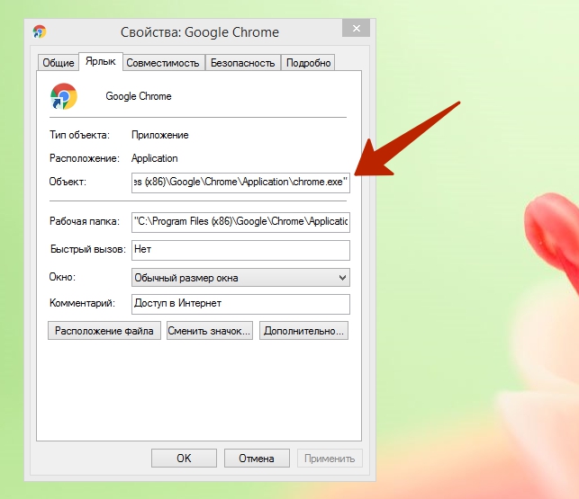Open the Подробно tab
This screenshot has height=499, width=579.
pyautogui.click(x=308, y=63)
